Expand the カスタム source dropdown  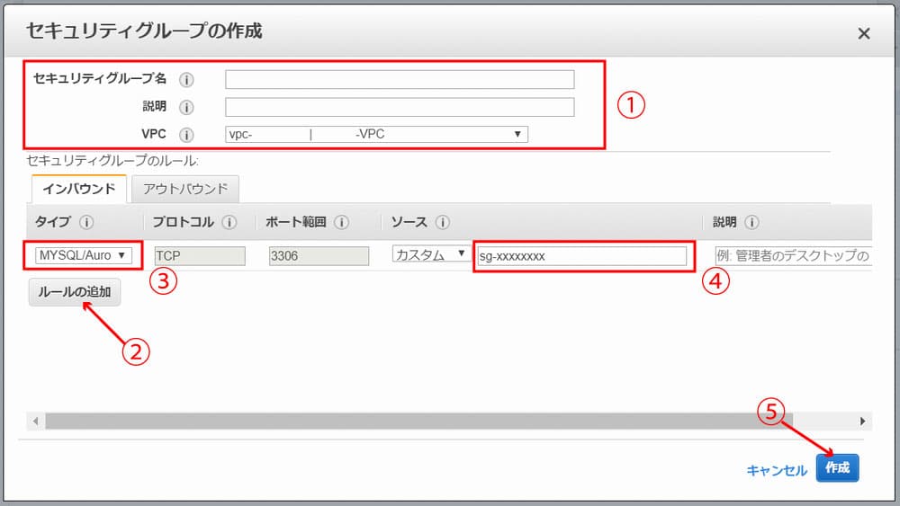click(430, 255)
